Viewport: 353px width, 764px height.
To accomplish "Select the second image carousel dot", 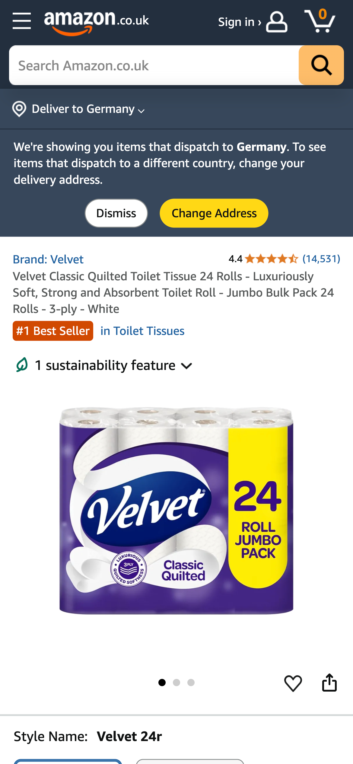I will coord(176,683).
